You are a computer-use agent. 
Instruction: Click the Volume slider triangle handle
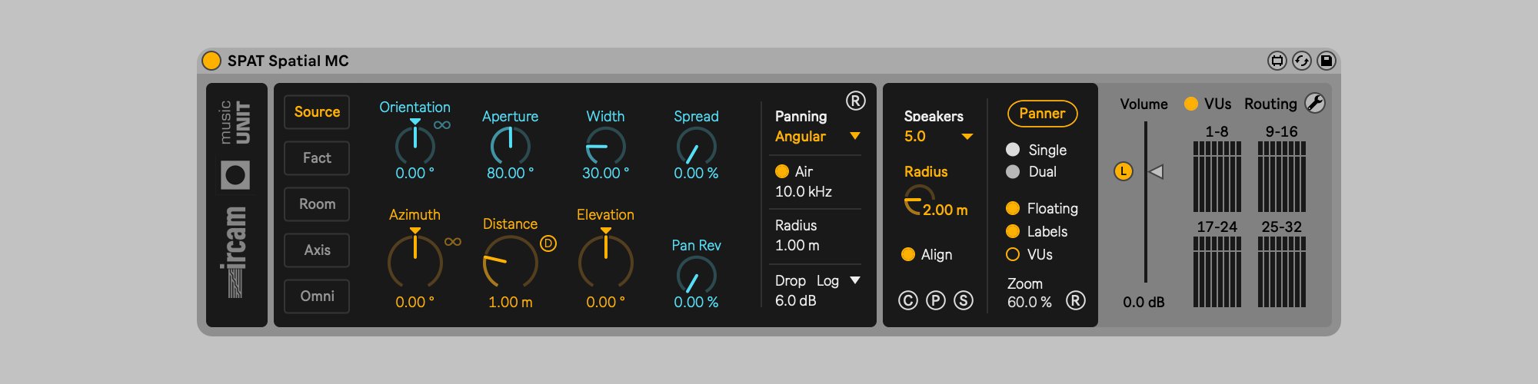1156,171
